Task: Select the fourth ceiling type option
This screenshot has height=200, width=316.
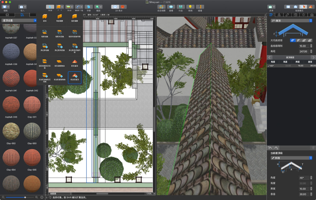Action: [310, 40]
